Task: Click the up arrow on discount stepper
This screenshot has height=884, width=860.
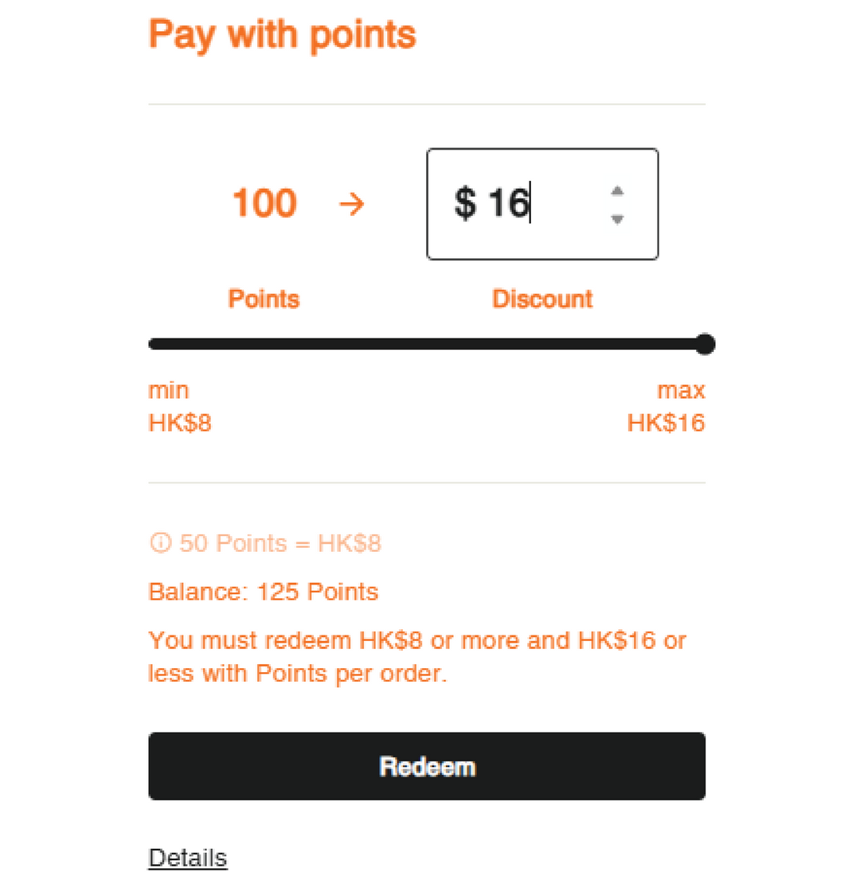Action: tap(616, 191)
